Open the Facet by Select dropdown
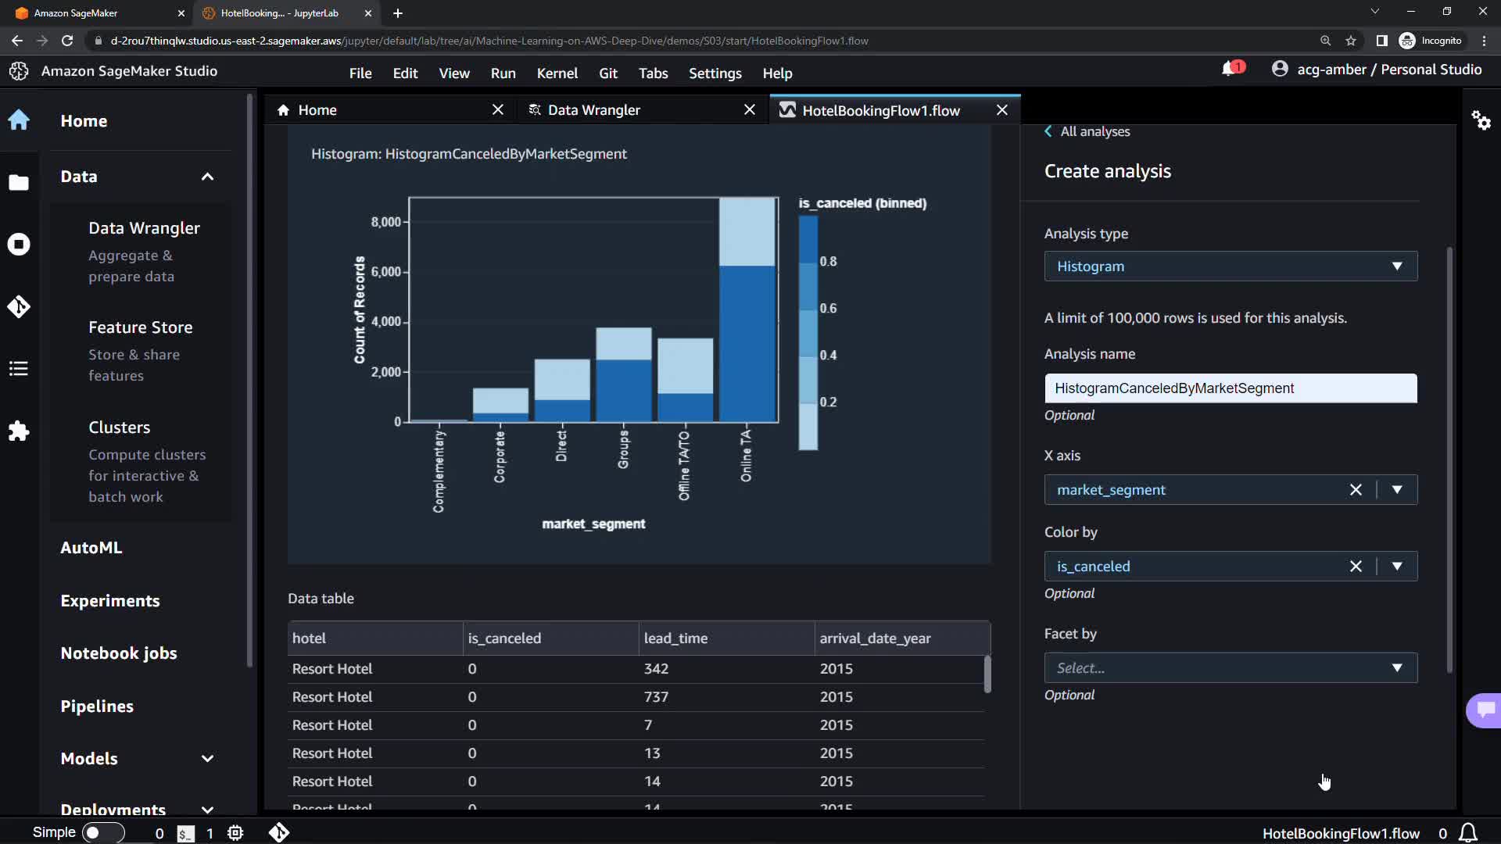 [1230, 668]
